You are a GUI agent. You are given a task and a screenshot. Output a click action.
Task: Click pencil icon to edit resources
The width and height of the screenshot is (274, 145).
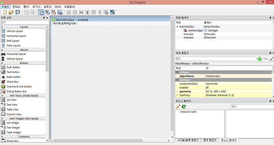coord(178,106)
